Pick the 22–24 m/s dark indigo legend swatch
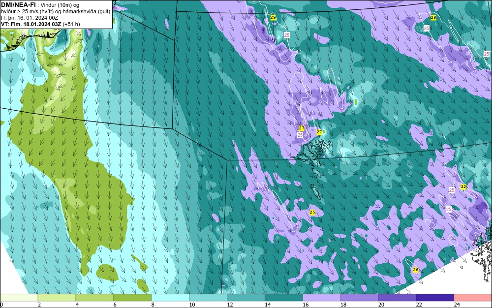The height and width of the screenshot is (308, 492). (435, 297)
